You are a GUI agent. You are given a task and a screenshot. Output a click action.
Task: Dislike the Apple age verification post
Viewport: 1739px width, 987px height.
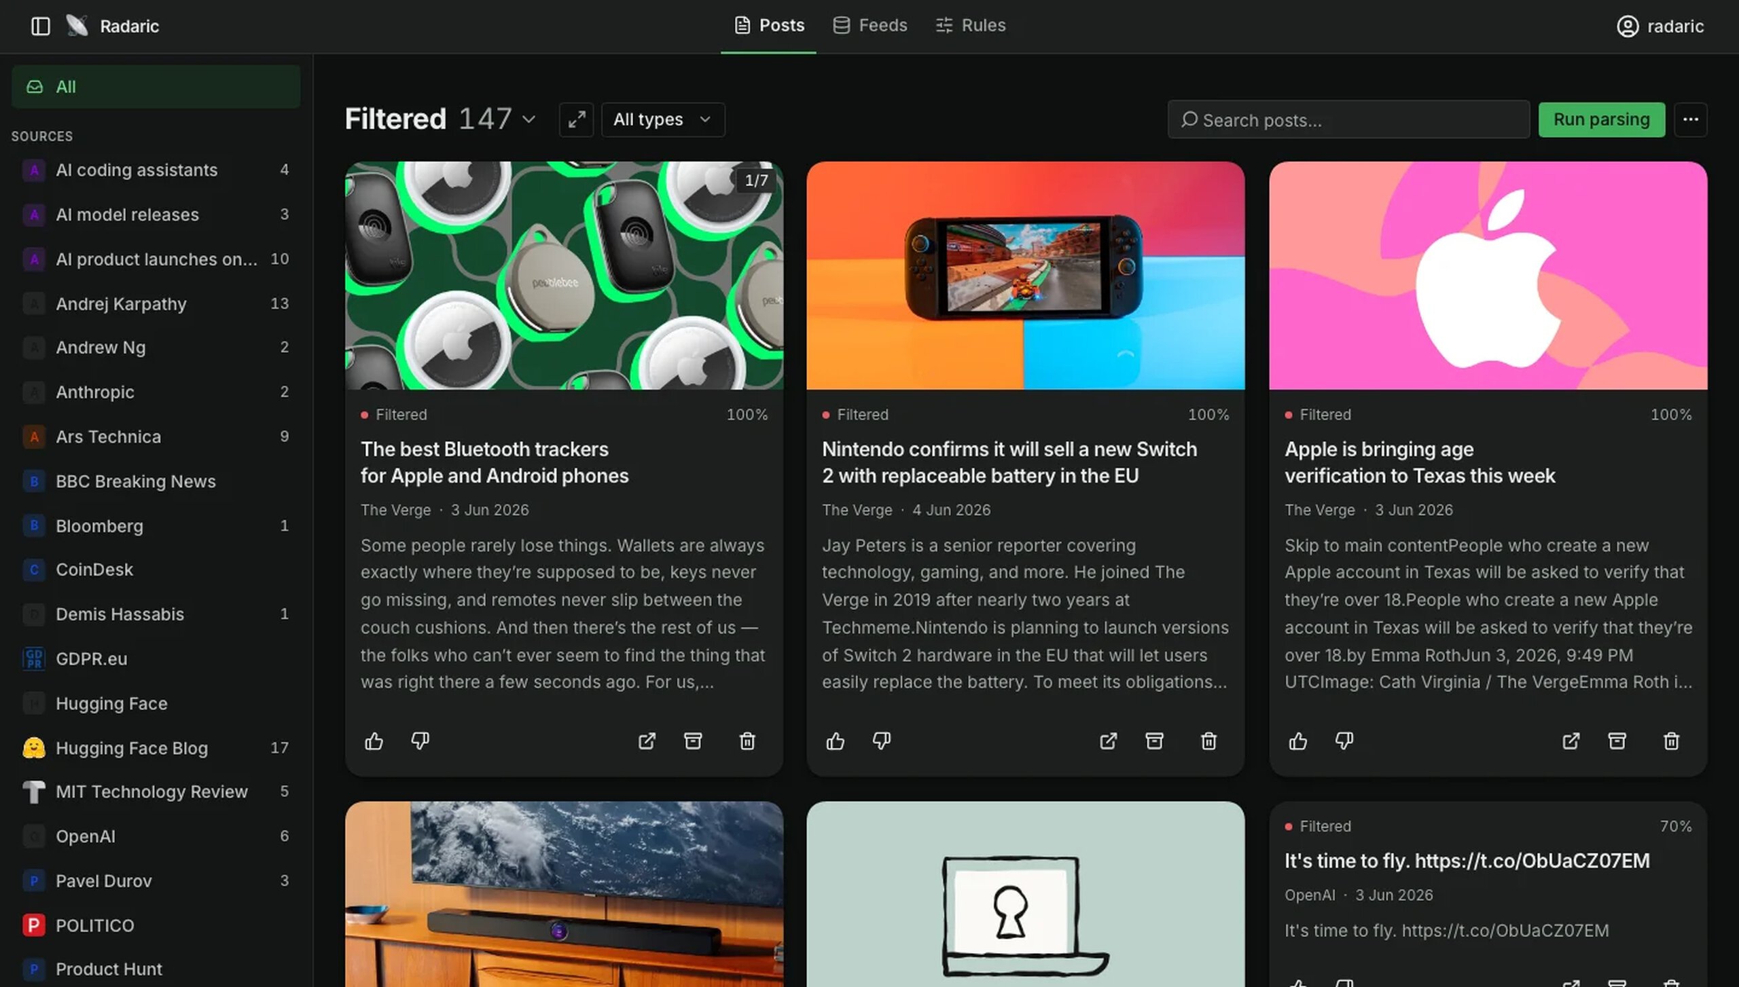point(1344,741)
